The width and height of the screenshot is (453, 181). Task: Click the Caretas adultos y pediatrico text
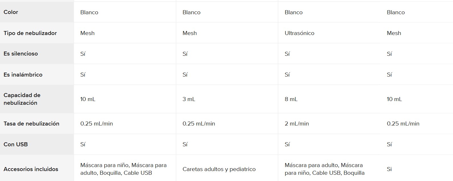pos(219,169)
